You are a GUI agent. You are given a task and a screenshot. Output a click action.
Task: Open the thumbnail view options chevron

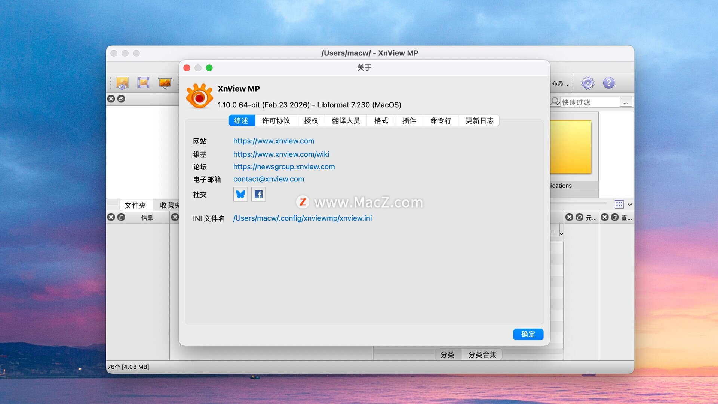click(x=630, y=205)
